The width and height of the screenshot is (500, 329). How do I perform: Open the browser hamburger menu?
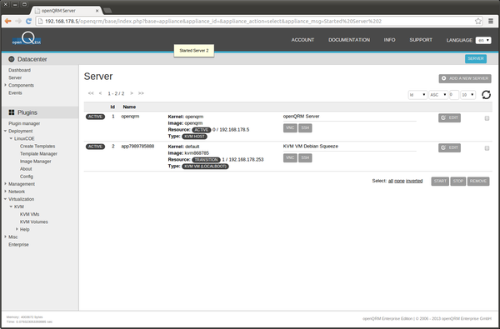pyautogui.click(x=491, y=22)
